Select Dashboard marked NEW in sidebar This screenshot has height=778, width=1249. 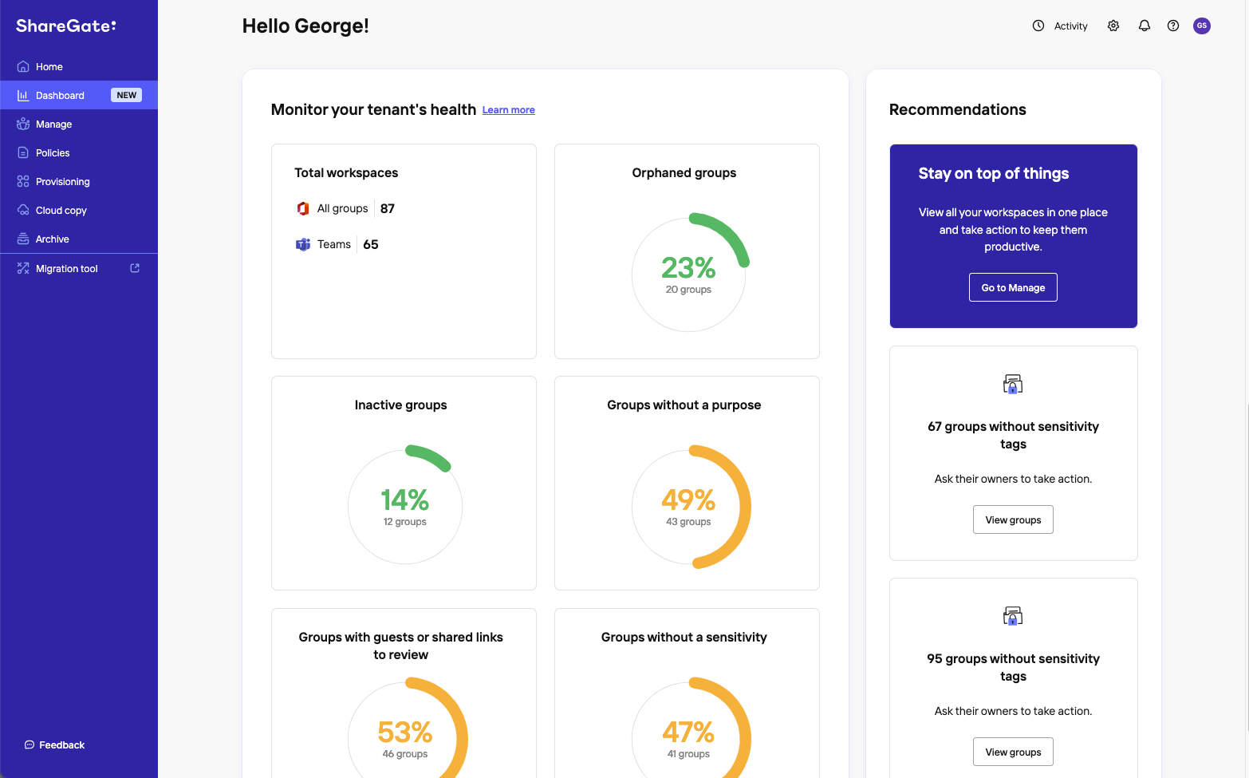(x=60, y=95)
